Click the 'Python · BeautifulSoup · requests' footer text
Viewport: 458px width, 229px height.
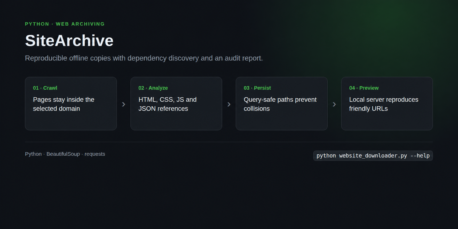pos(65,154)
